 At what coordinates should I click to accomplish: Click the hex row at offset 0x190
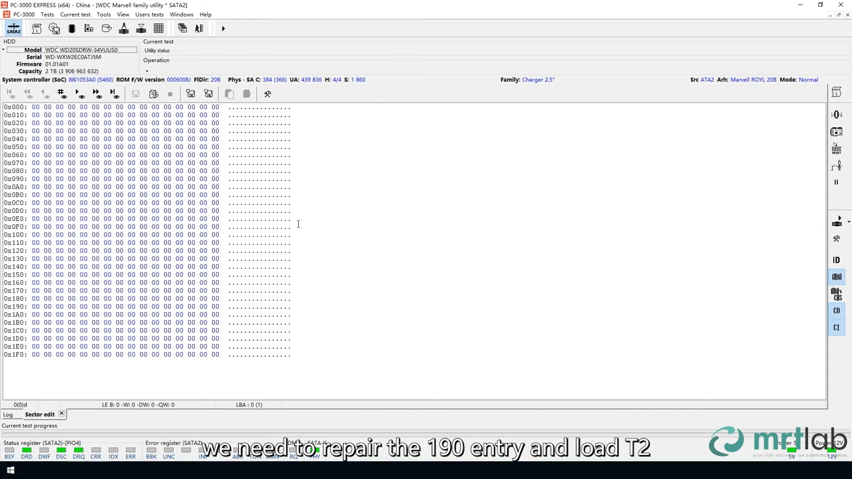tap(147, 307)
